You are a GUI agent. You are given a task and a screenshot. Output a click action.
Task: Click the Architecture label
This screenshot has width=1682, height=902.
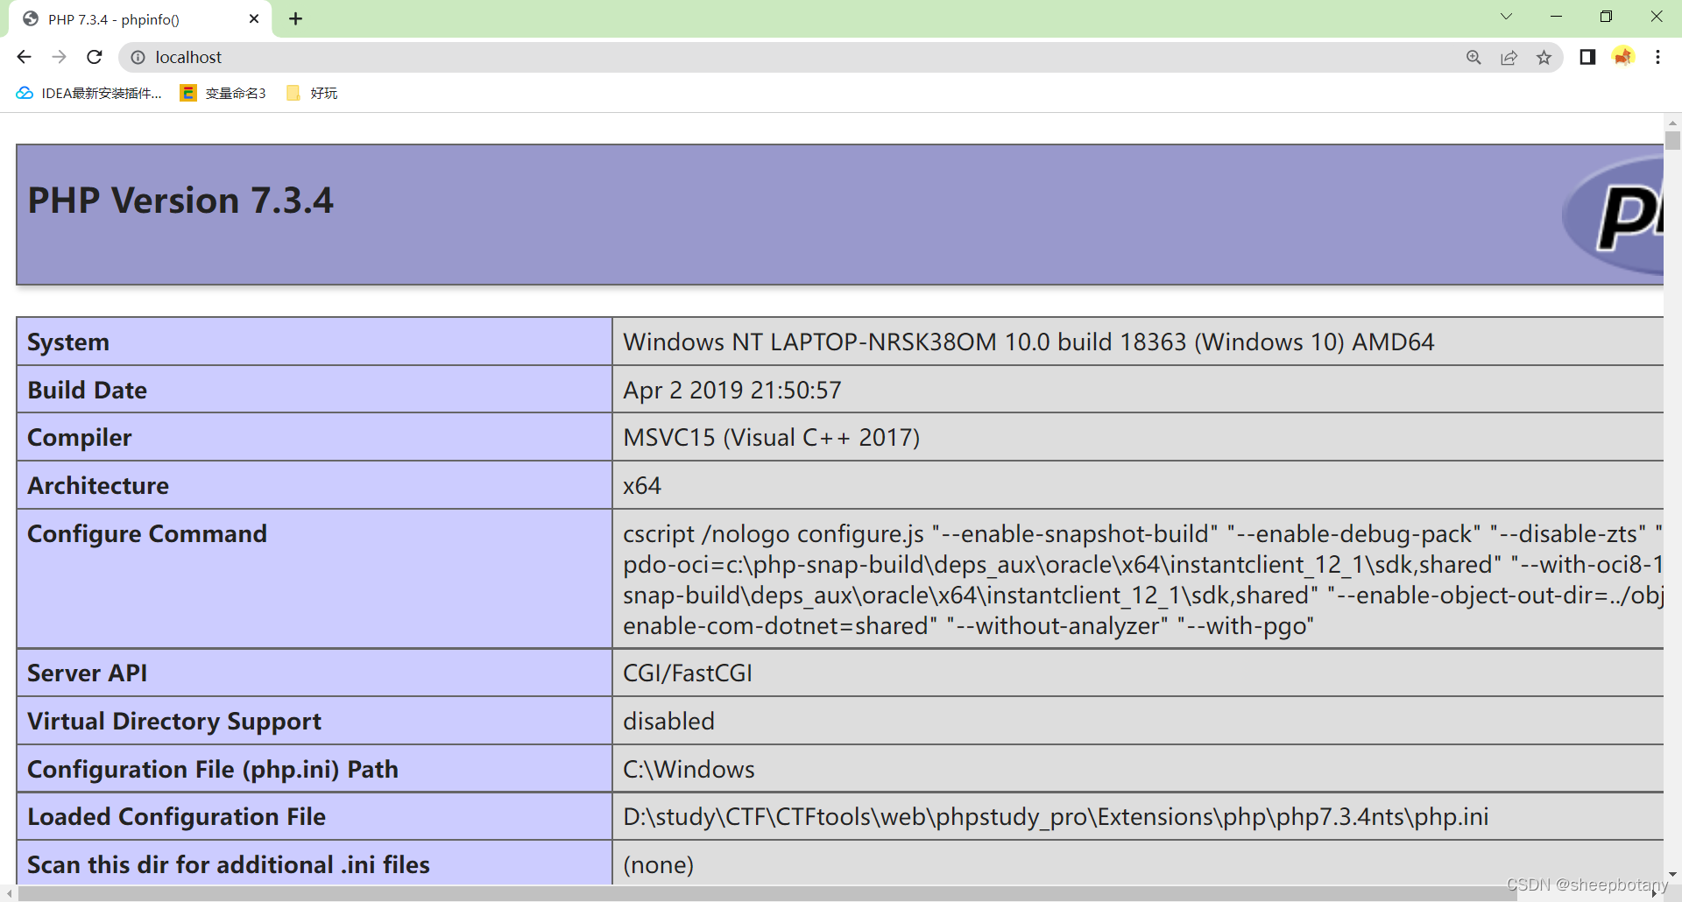coord(98,486)
